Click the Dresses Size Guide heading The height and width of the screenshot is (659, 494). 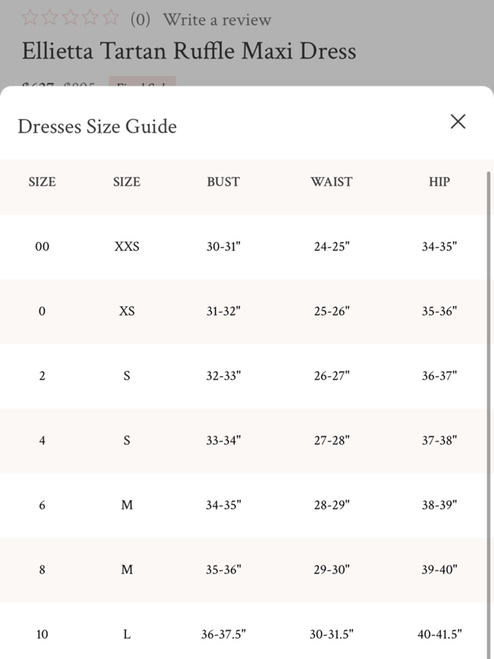(97, 127)
